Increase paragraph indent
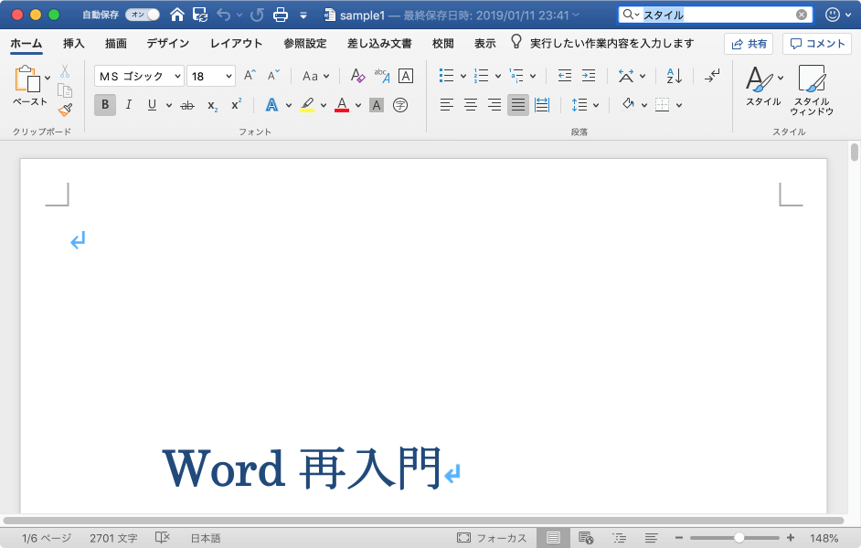The image size is (861, 548). pos(589,76)
